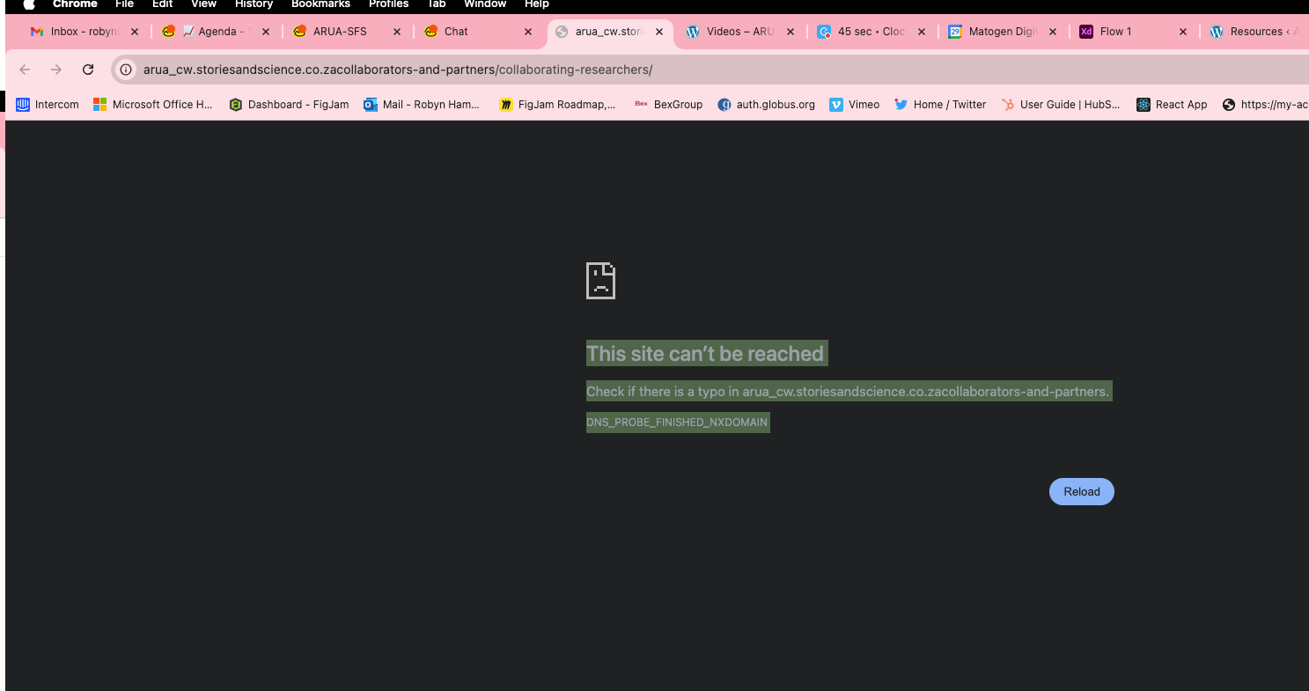Image resolution: width=1309 pixels, height=691 pixels.
Task: Open the History menu in menu bar
Action: point(254,4)
